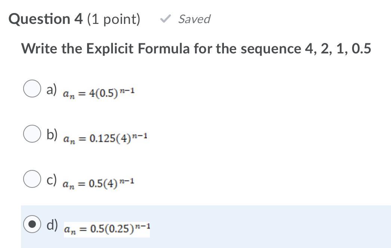The image size is (391, 248).
Task: Click the d) option letter label
Action: coord(52,224)
